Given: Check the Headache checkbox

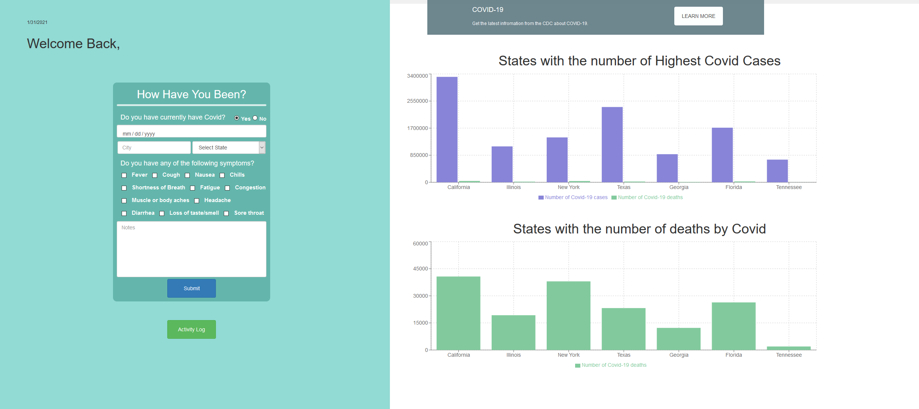Looking at the screenshot, I should 197,201.
